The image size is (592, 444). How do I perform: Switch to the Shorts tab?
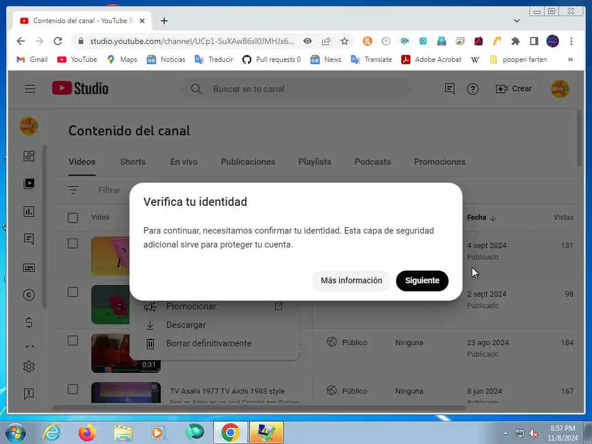(133, 162)
